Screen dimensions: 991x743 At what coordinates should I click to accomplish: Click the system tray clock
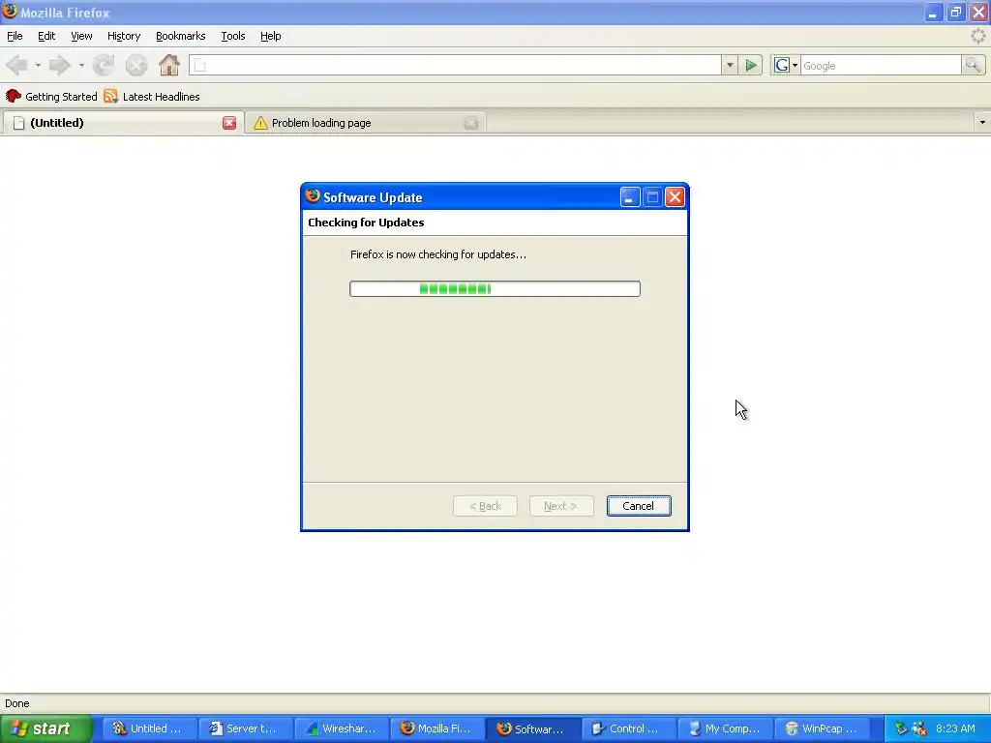tap(955, 728)
